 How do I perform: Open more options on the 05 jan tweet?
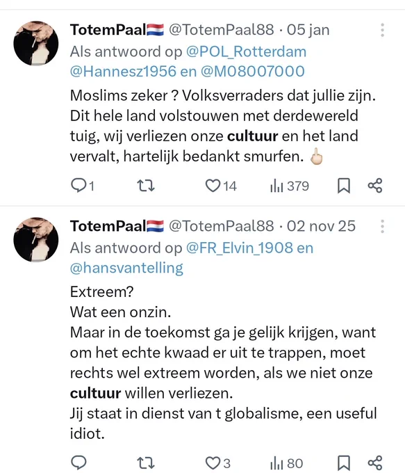coord(382,30)
